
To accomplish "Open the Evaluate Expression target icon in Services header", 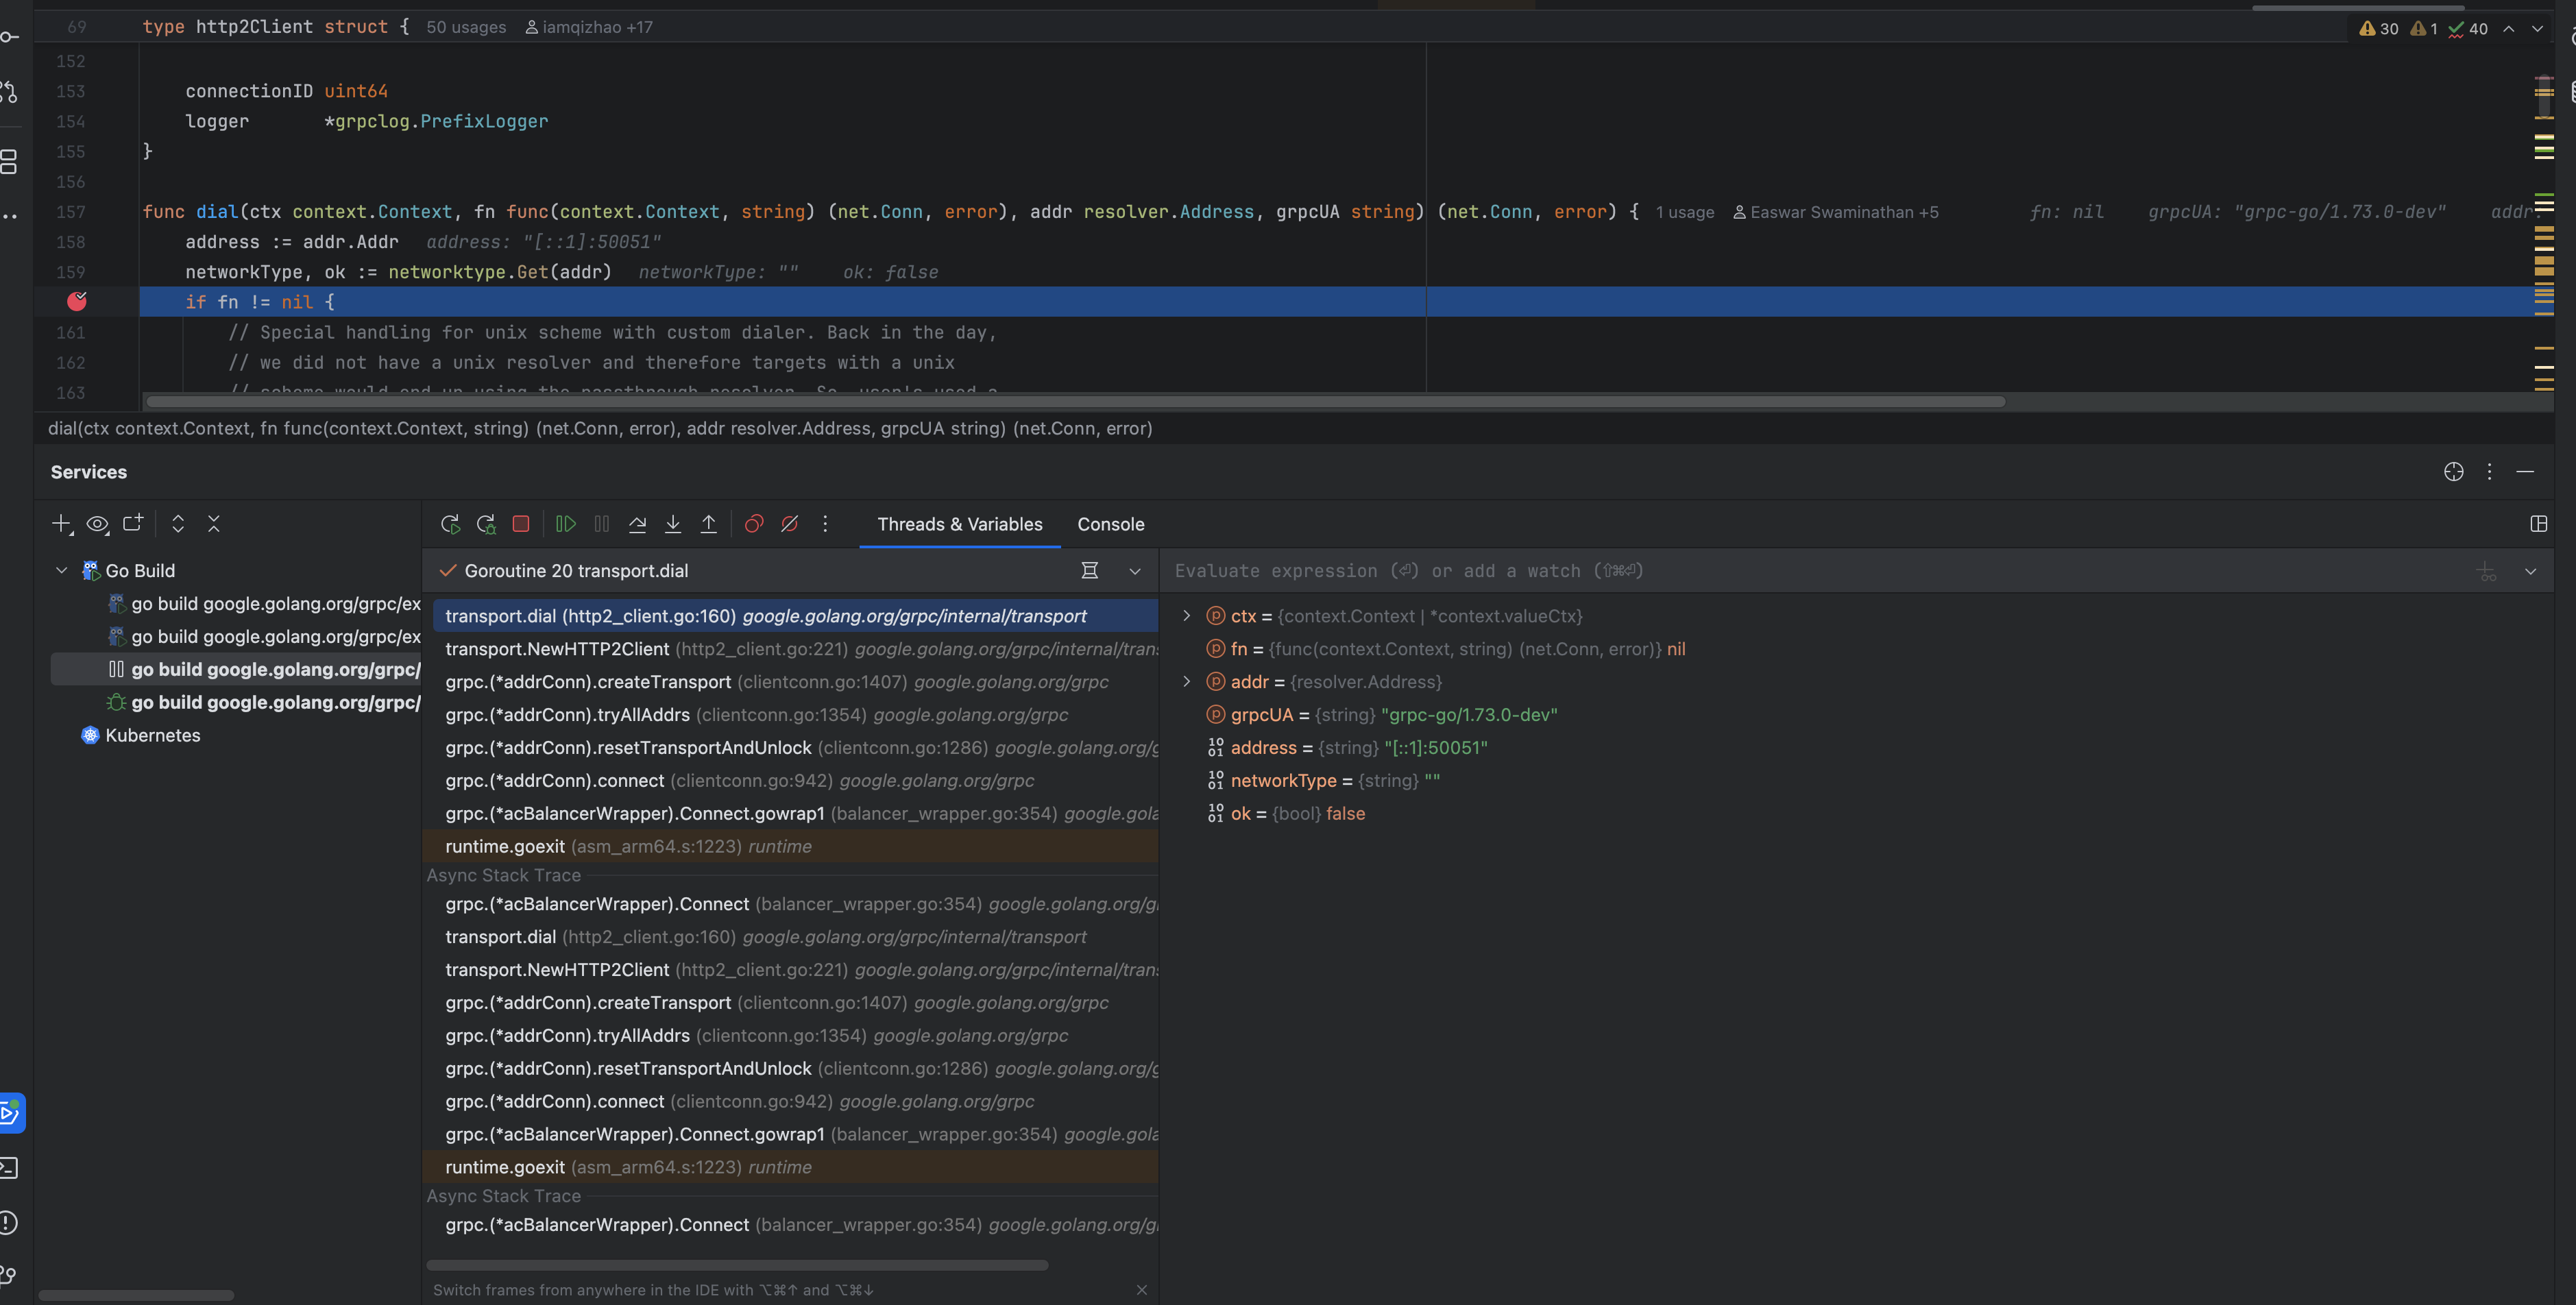I will (x=2454, y=471).
